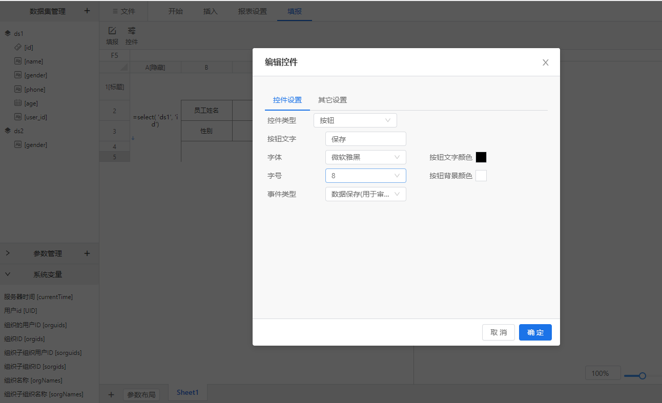Image resolution: width=662 pixels, height=403 pixels.
Task: Click the text-type icon beside [name]
Action: 18,61
